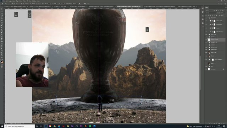Open the first collapsed panel icon at right strip top

[203, 8]
